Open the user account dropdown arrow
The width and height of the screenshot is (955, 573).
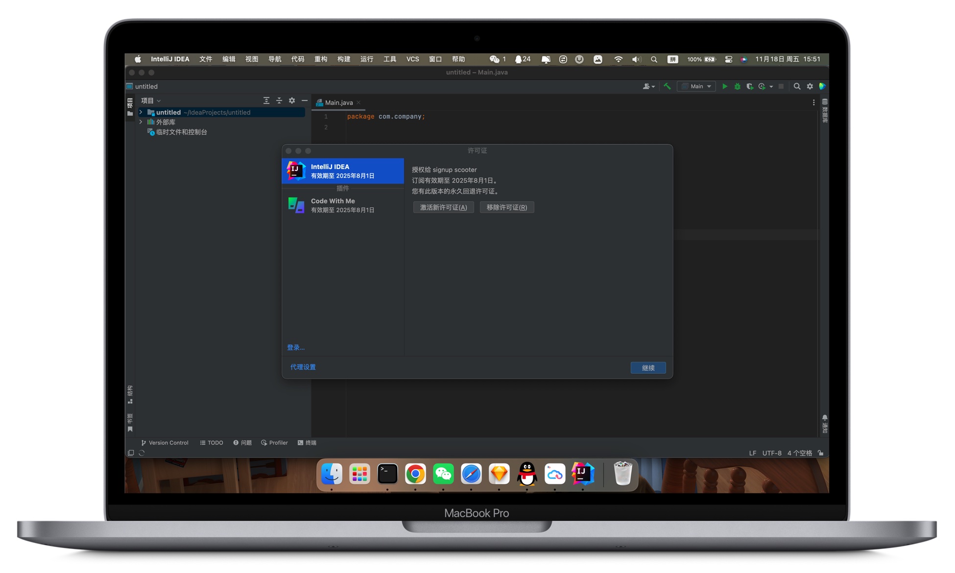tap(653, 87)
